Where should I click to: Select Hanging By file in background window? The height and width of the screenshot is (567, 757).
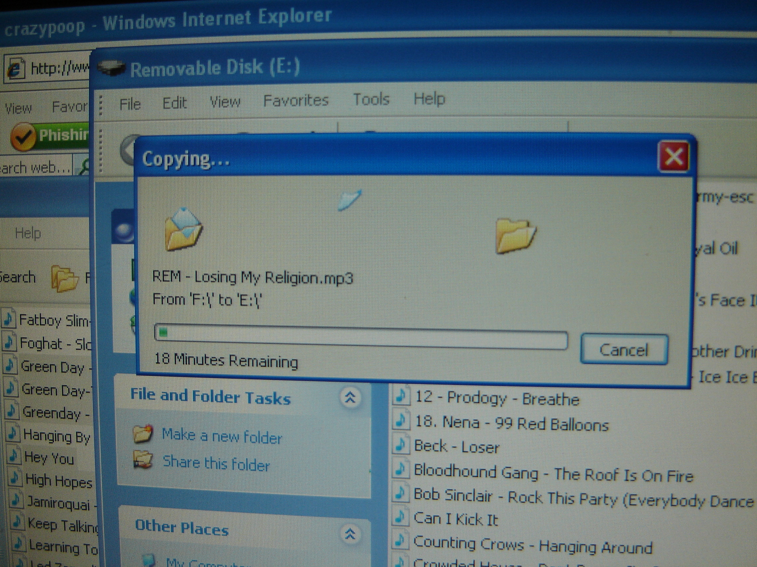coord(57,436)
